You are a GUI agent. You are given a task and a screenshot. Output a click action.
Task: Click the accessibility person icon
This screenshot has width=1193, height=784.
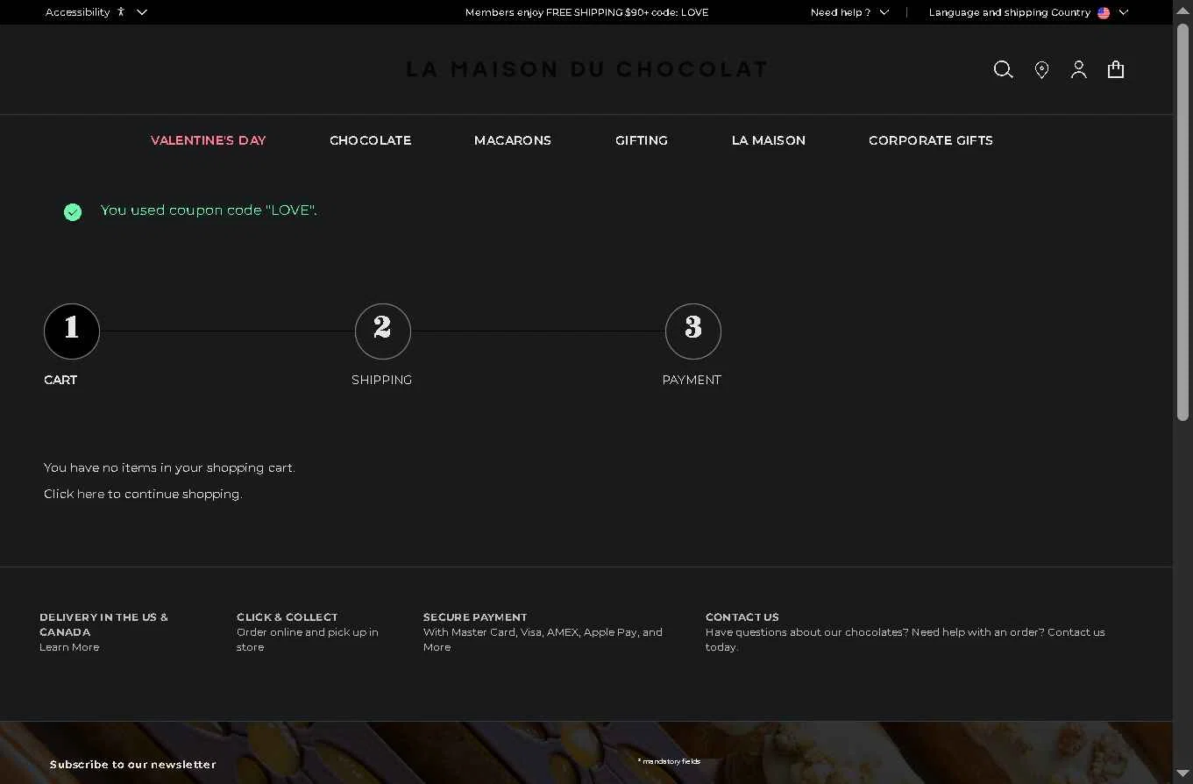(121, 12)
